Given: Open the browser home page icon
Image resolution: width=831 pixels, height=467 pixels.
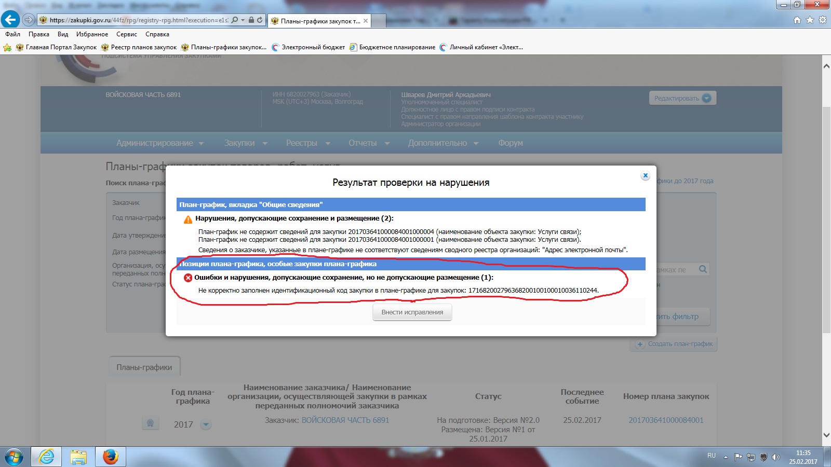Looking at the screenshot, I should (x=797, y=20).
